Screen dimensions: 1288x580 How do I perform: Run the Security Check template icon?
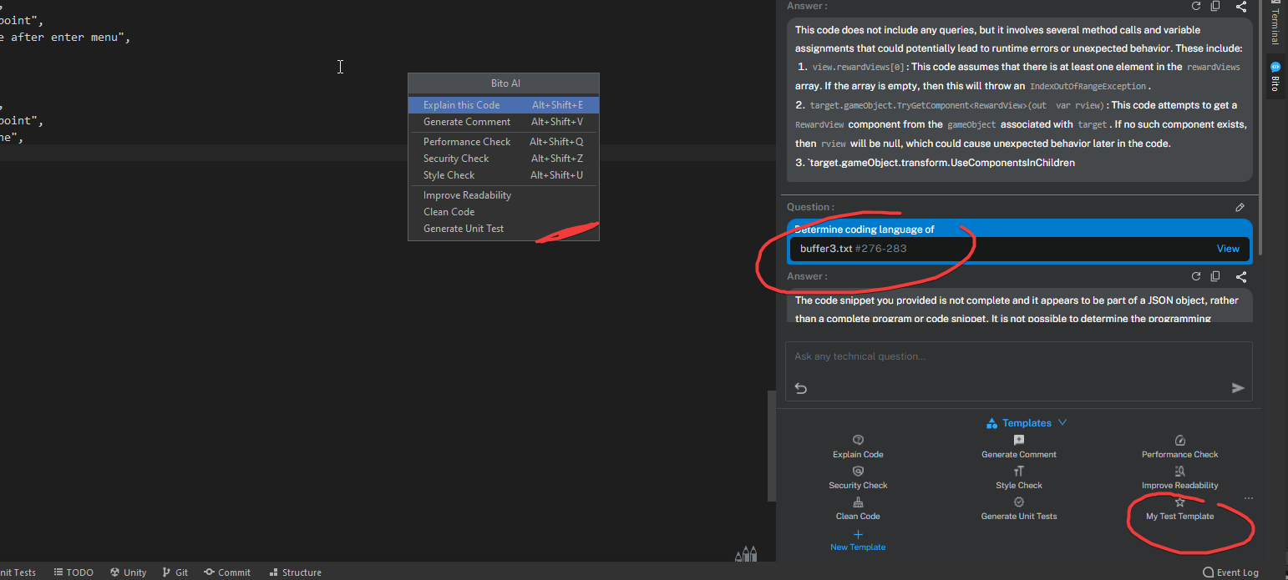pyautogui.click(x=858, y=471)
